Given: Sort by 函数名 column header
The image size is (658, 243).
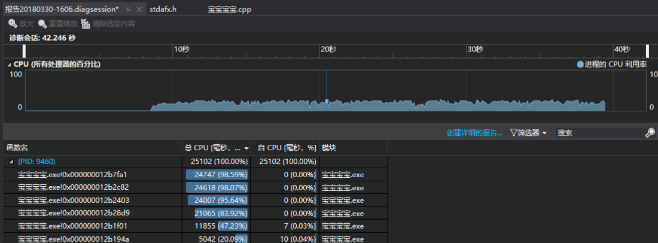Looking at the screenshot, I should pyautogui.click(x=92, y=148).
